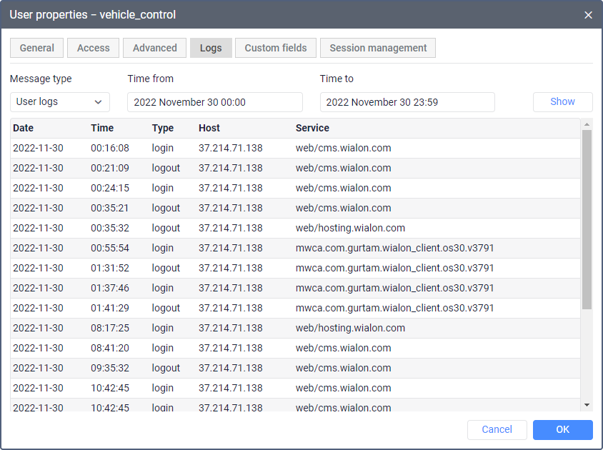Open Session management tab
This screenshot has height=450, width=603.
pos(378,48)
